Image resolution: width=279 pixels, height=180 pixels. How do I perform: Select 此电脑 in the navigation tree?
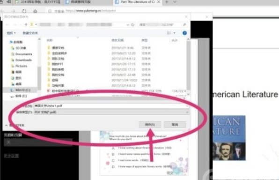tap(16, 42)
